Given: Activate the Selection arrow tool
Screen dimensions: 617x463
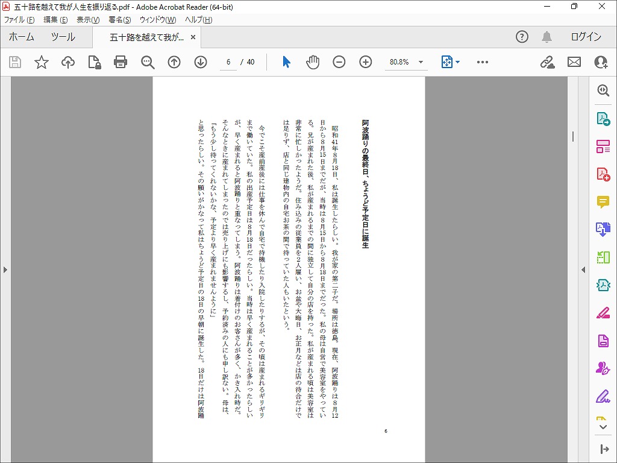Looking at the screenshot, I should coord(286,62).
